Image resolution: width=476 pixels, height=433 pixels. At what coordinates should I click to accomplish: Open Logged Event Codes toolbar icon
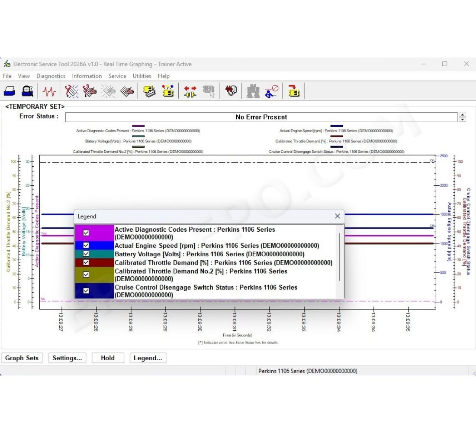point(127,91)
